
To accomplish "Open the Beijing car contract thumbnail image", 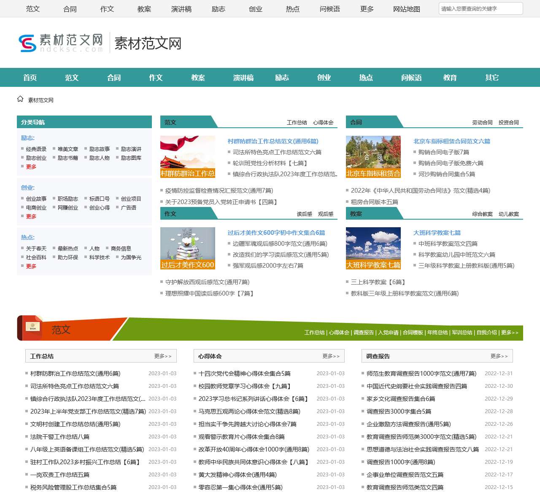I will [x=373, y=156].
